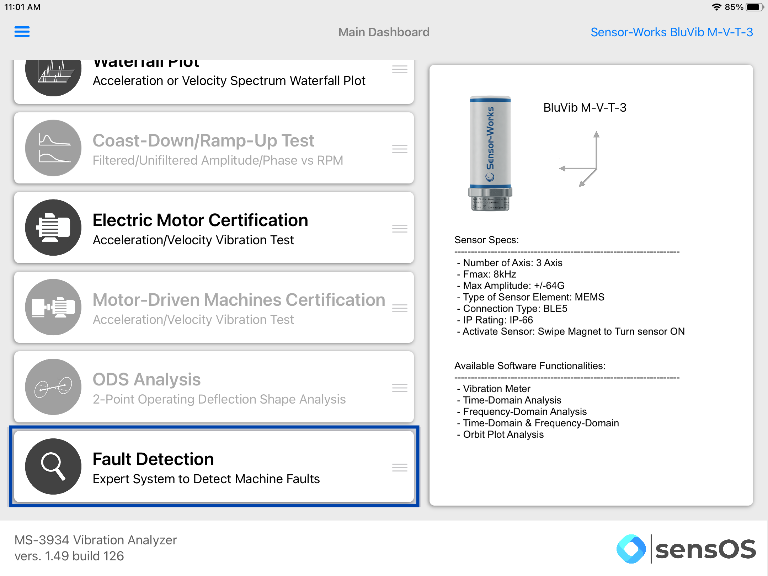768x576 pixels.
Task: Tap 'Vibration Meter' functionality line
Action: tap(494, 389)
